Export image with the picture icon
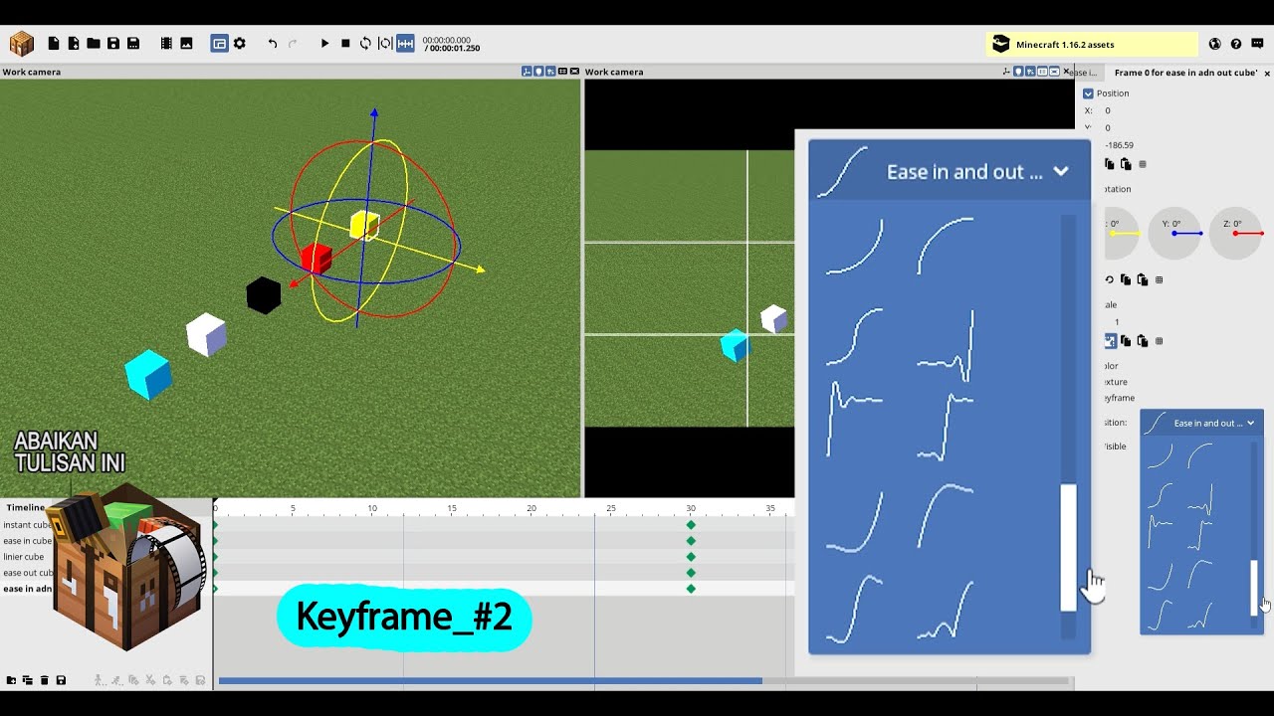 coord(186,44)
